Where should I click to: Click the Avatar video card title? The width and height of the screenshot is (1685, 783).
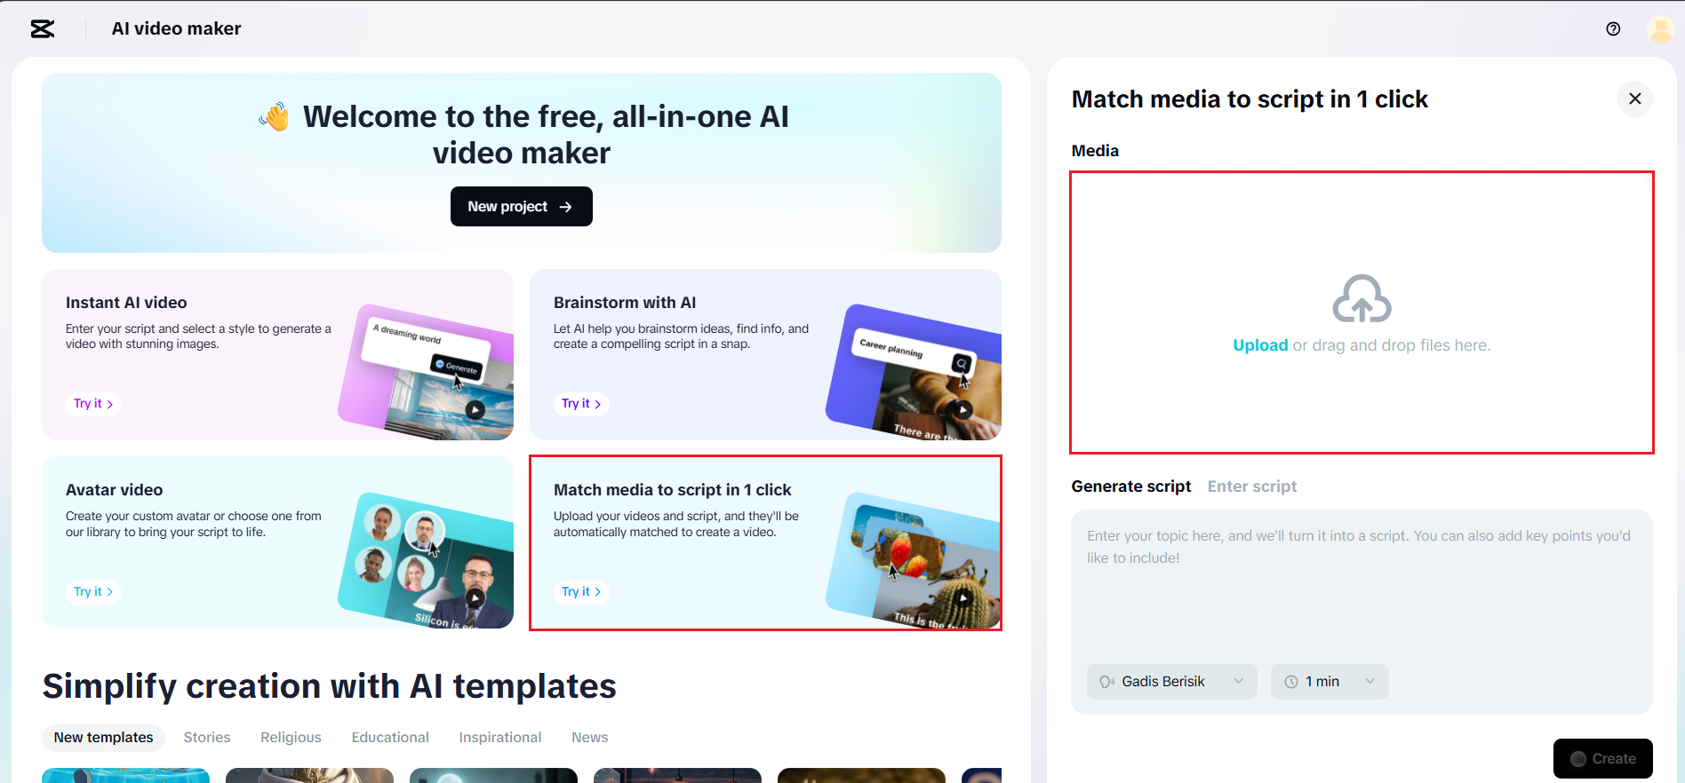tap(115, 490)
